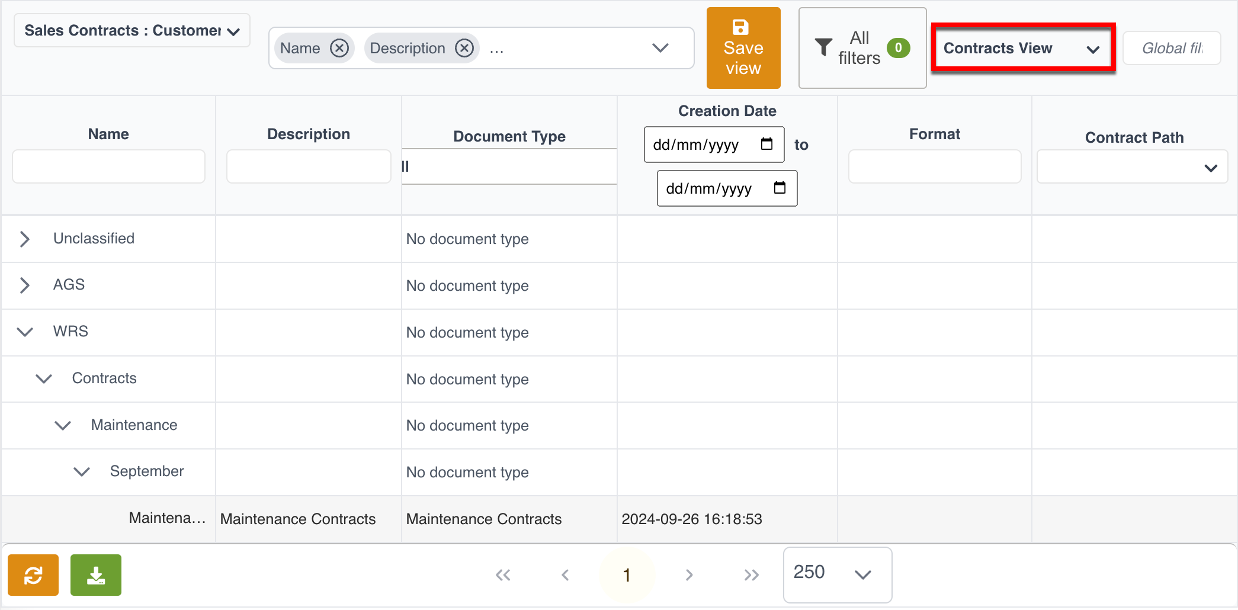This screenshot has width=1238, height=610.
Task: Go to previous page arrow
Action: 565,575
